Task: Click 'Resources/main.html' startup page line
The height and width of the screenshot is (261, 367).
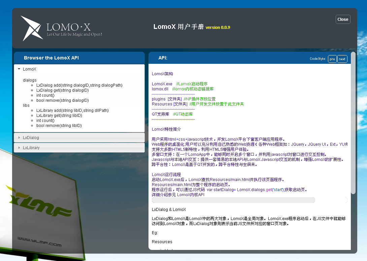Action: tap(191, 185)
